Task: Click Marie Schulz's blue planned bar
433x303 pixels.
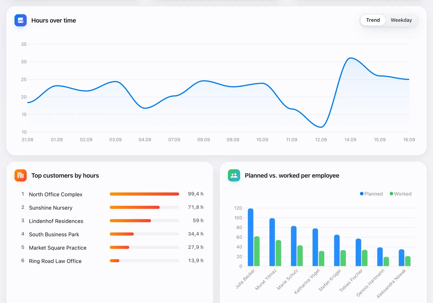Action: [294, 246]
